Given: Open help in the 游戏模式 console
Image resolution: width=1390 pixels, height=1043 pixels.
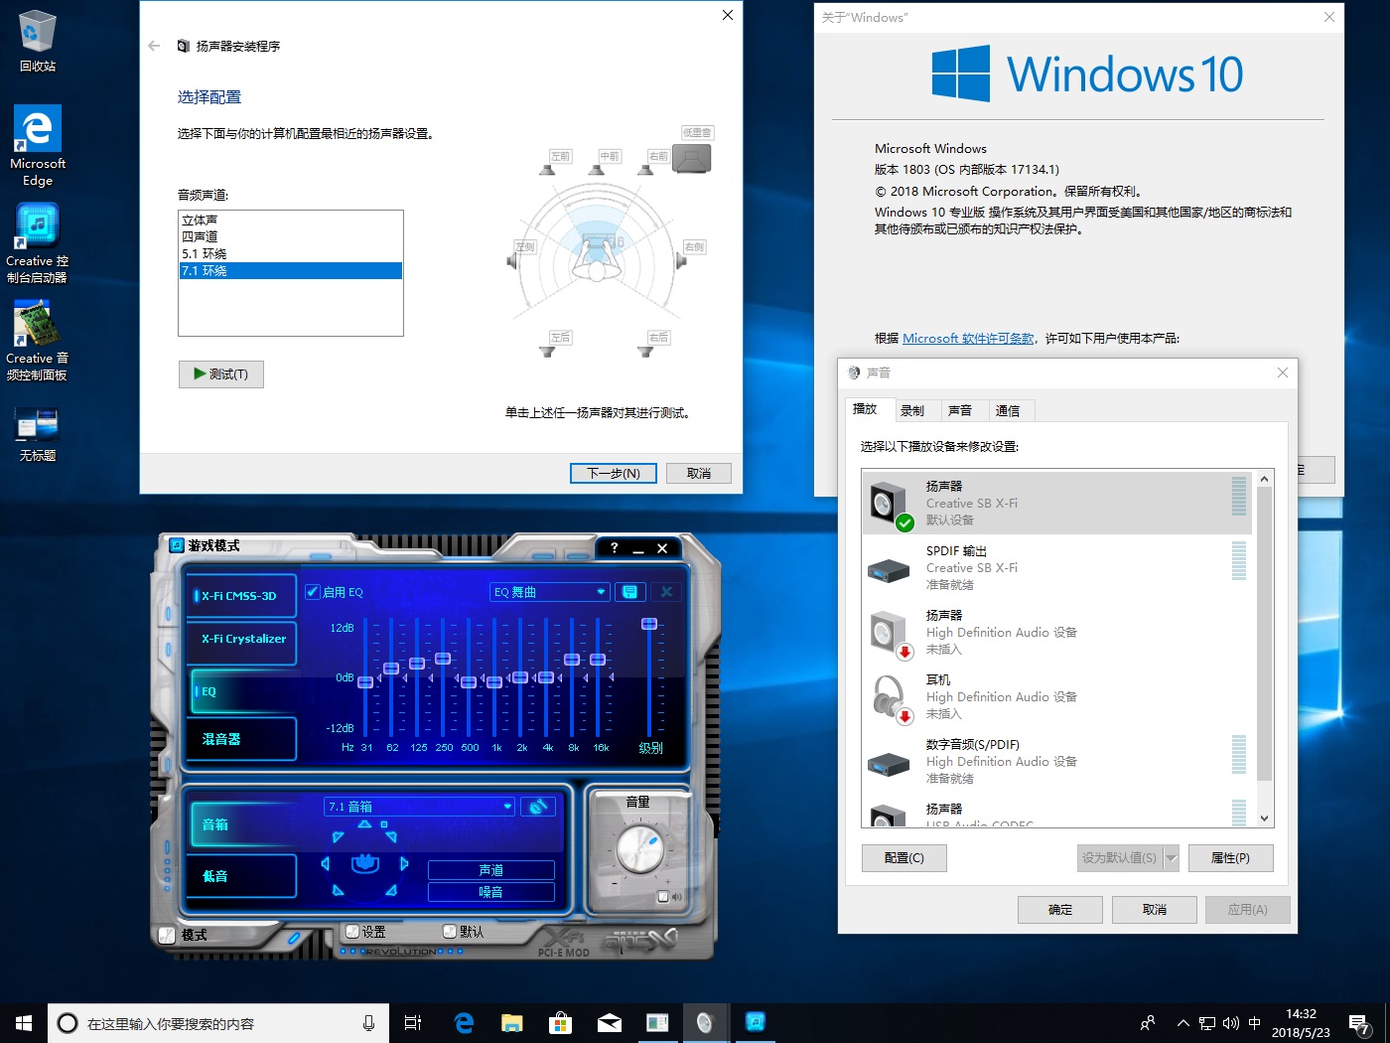Looking at the screenshot, I should [614, 547].
